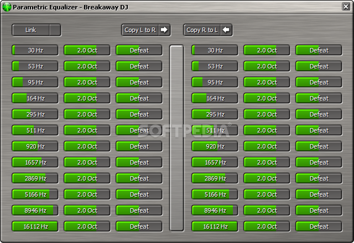Adjust left channel 53 Hz frequency slider
This screenshot has height=243, width=354.
tap(35, 66)
